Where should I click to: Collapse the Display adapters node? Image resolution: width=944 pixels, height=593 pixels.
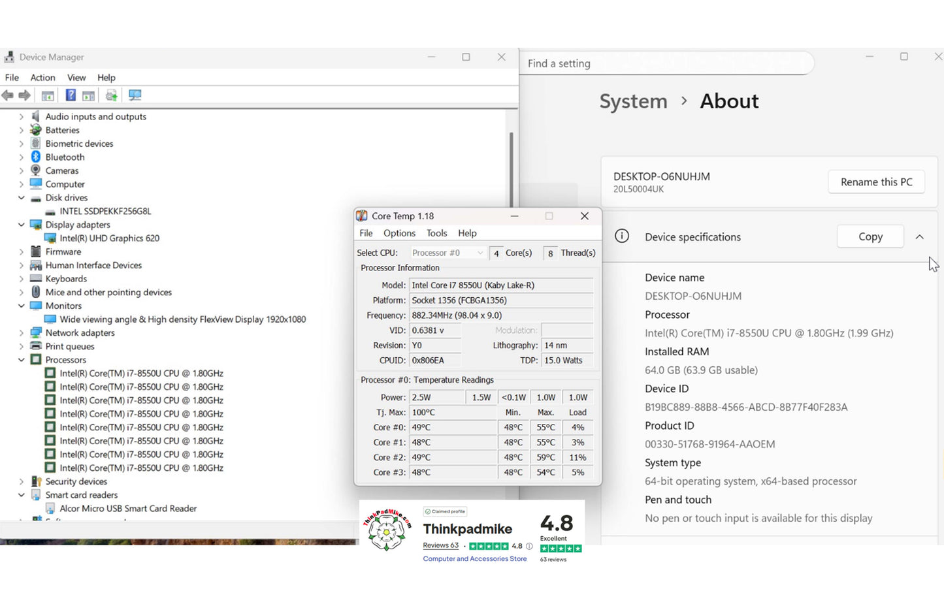[21, 225]
